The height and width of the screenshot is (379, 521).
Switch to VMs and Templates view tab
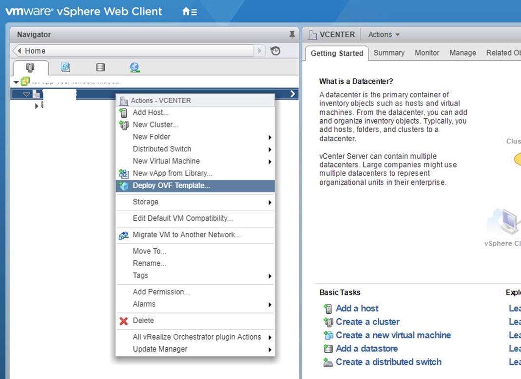tap(65, 67)
